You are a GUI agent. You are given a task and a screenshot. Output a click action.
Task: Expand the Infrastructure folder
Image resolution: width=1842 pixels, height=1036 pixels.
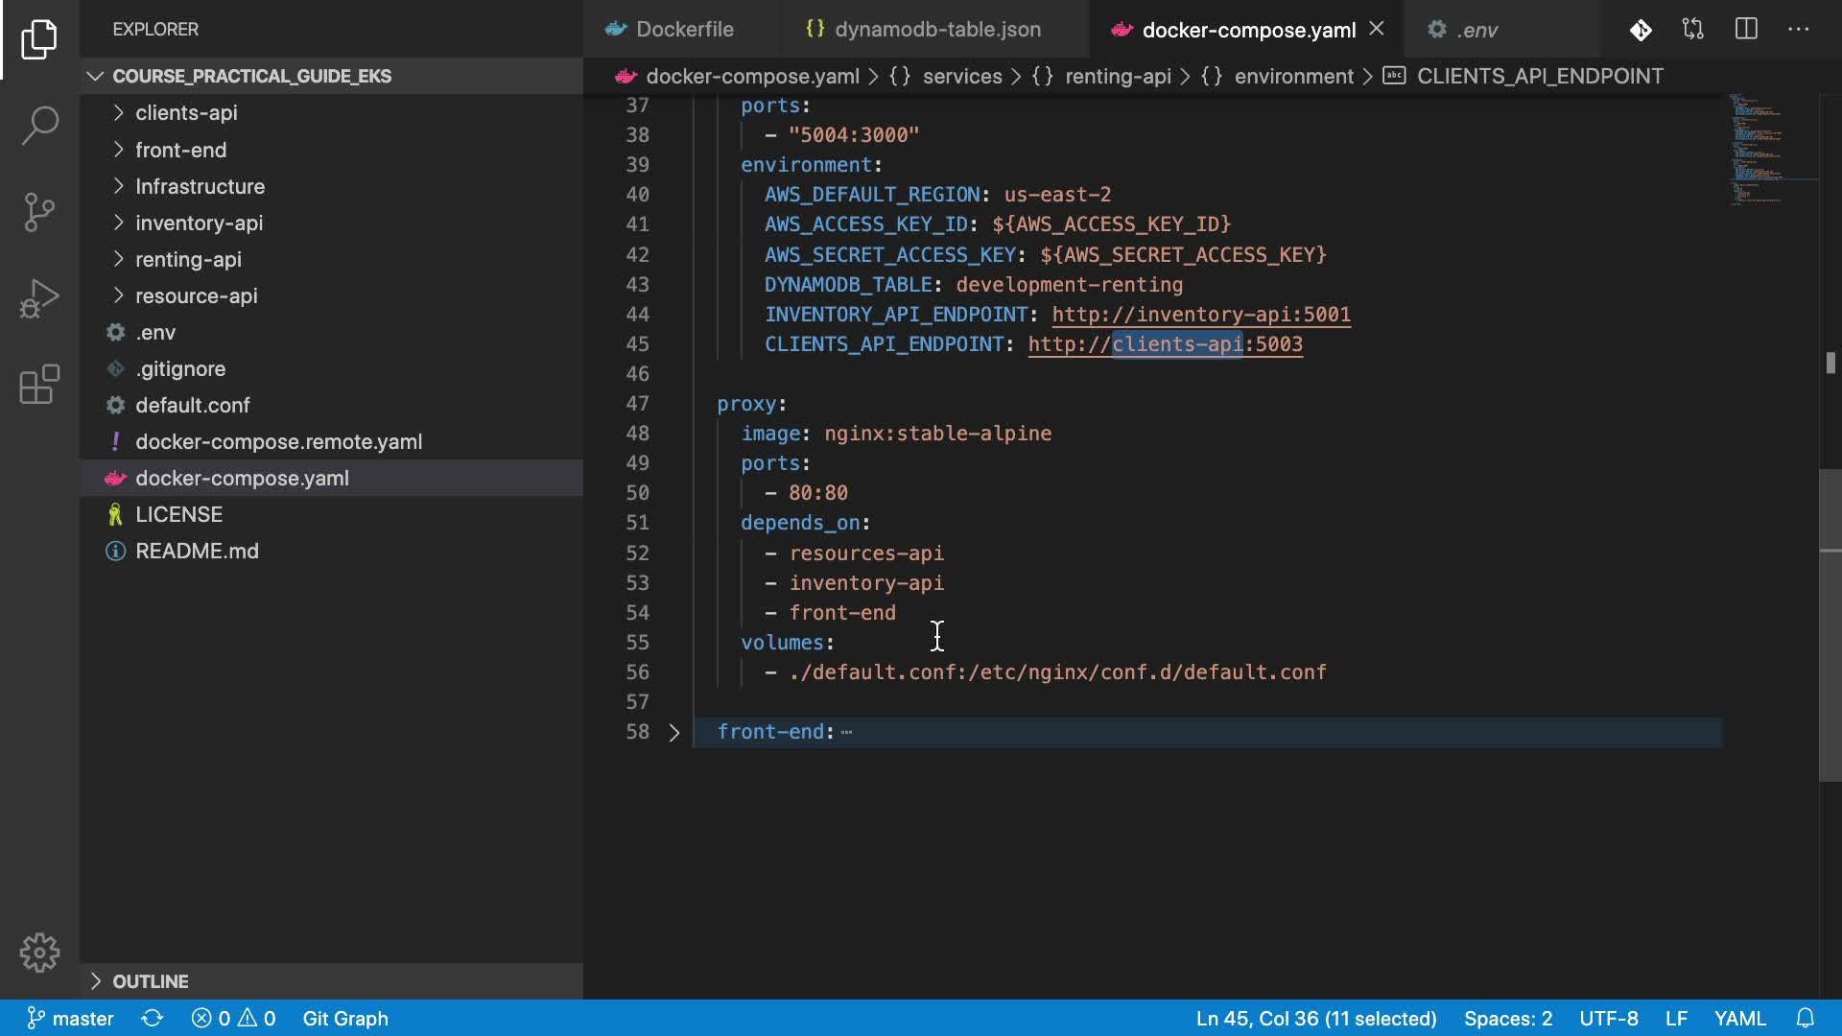(200, 186)
